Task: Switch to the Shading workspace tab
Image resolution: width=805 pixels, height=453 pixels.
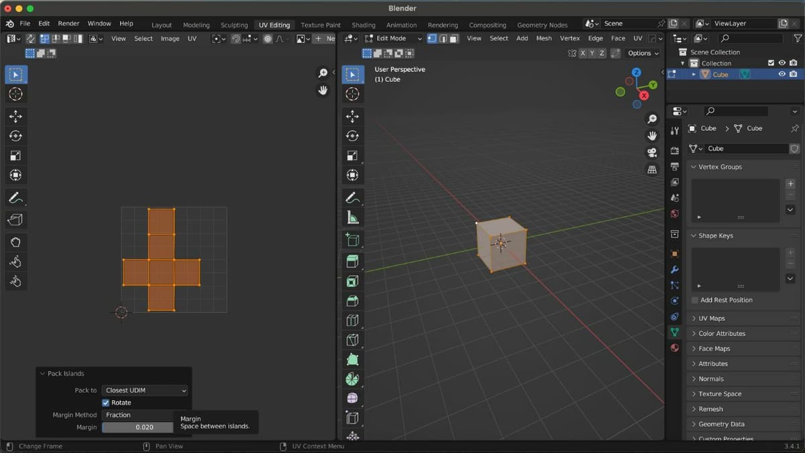Action: coord(364,25)
